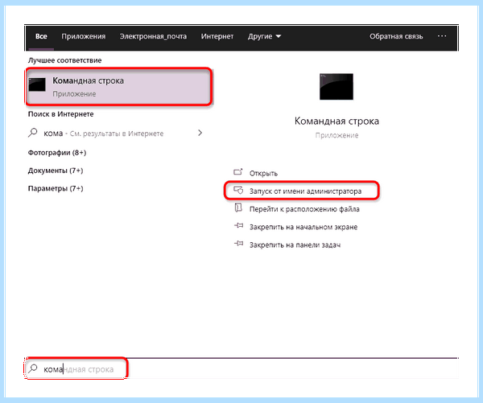This screenshot has width=483, height=403.
Task: Click the black Командная строка icon in the results
Action: pos(37,84)
